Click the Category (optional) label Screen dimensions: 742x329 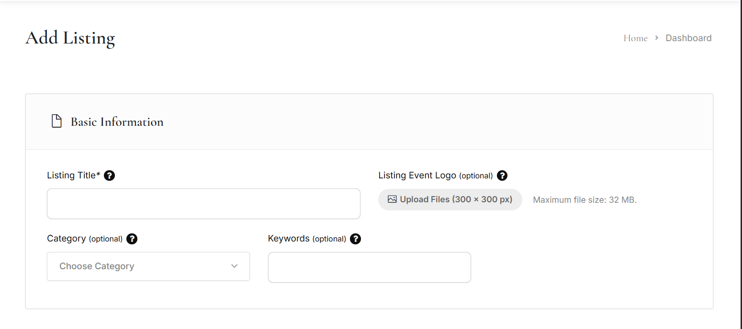pyautogui.click(x=85, y=239)
